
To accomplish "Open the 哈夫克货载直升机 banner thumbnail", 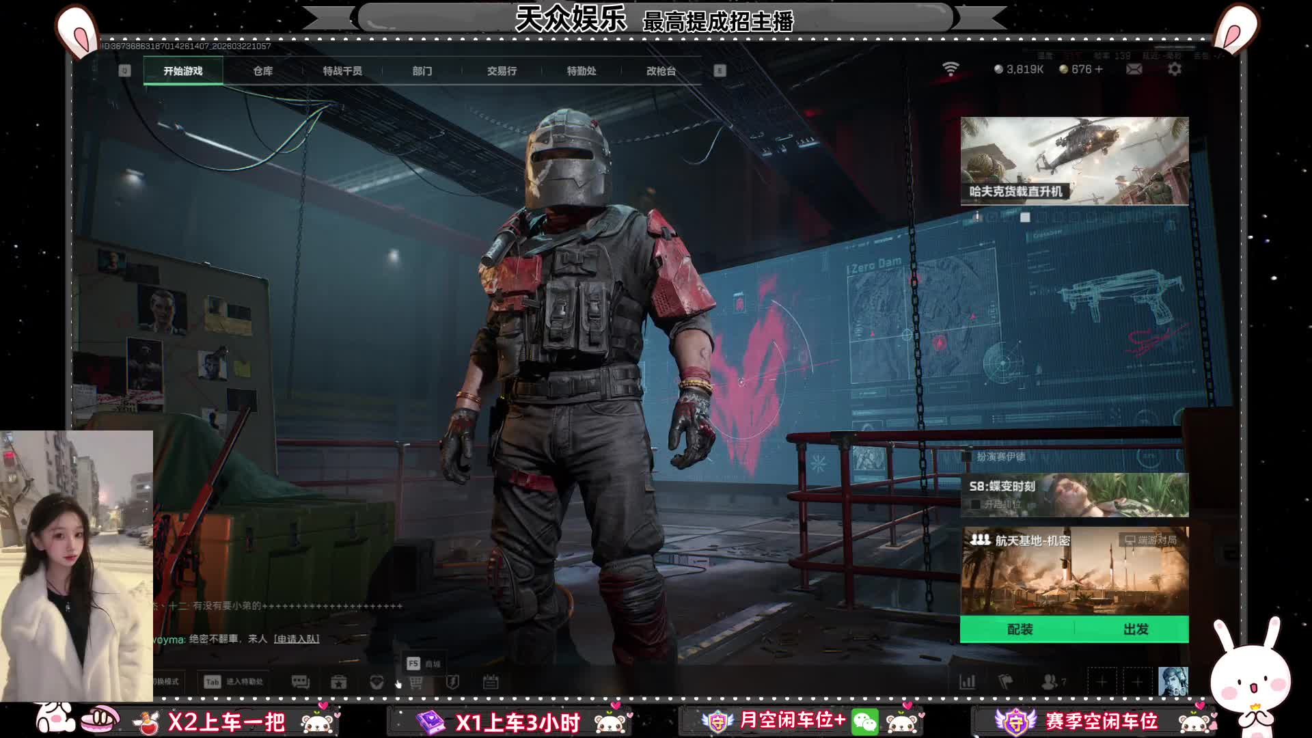I will pyautogui.click(x=1074, y=161).
